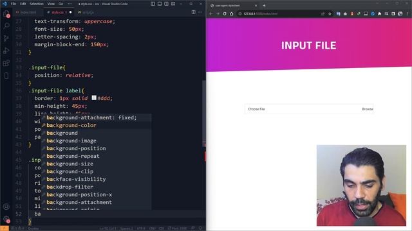Click the browser Back arrow
Image resolution: width=412 pixels, height=231 pixels.
tap(211, 13)
